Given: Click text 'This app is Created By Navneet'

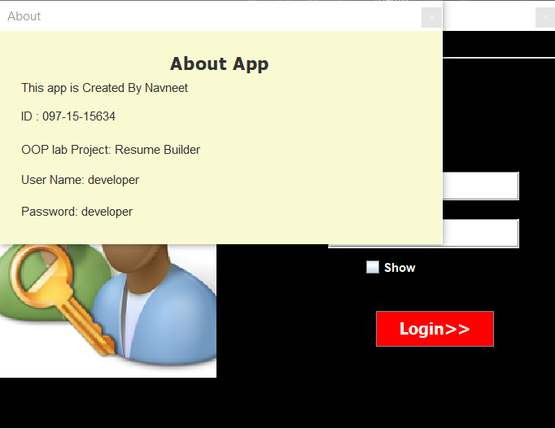Looking at the screenshot, I should click(x=104, y=88).
